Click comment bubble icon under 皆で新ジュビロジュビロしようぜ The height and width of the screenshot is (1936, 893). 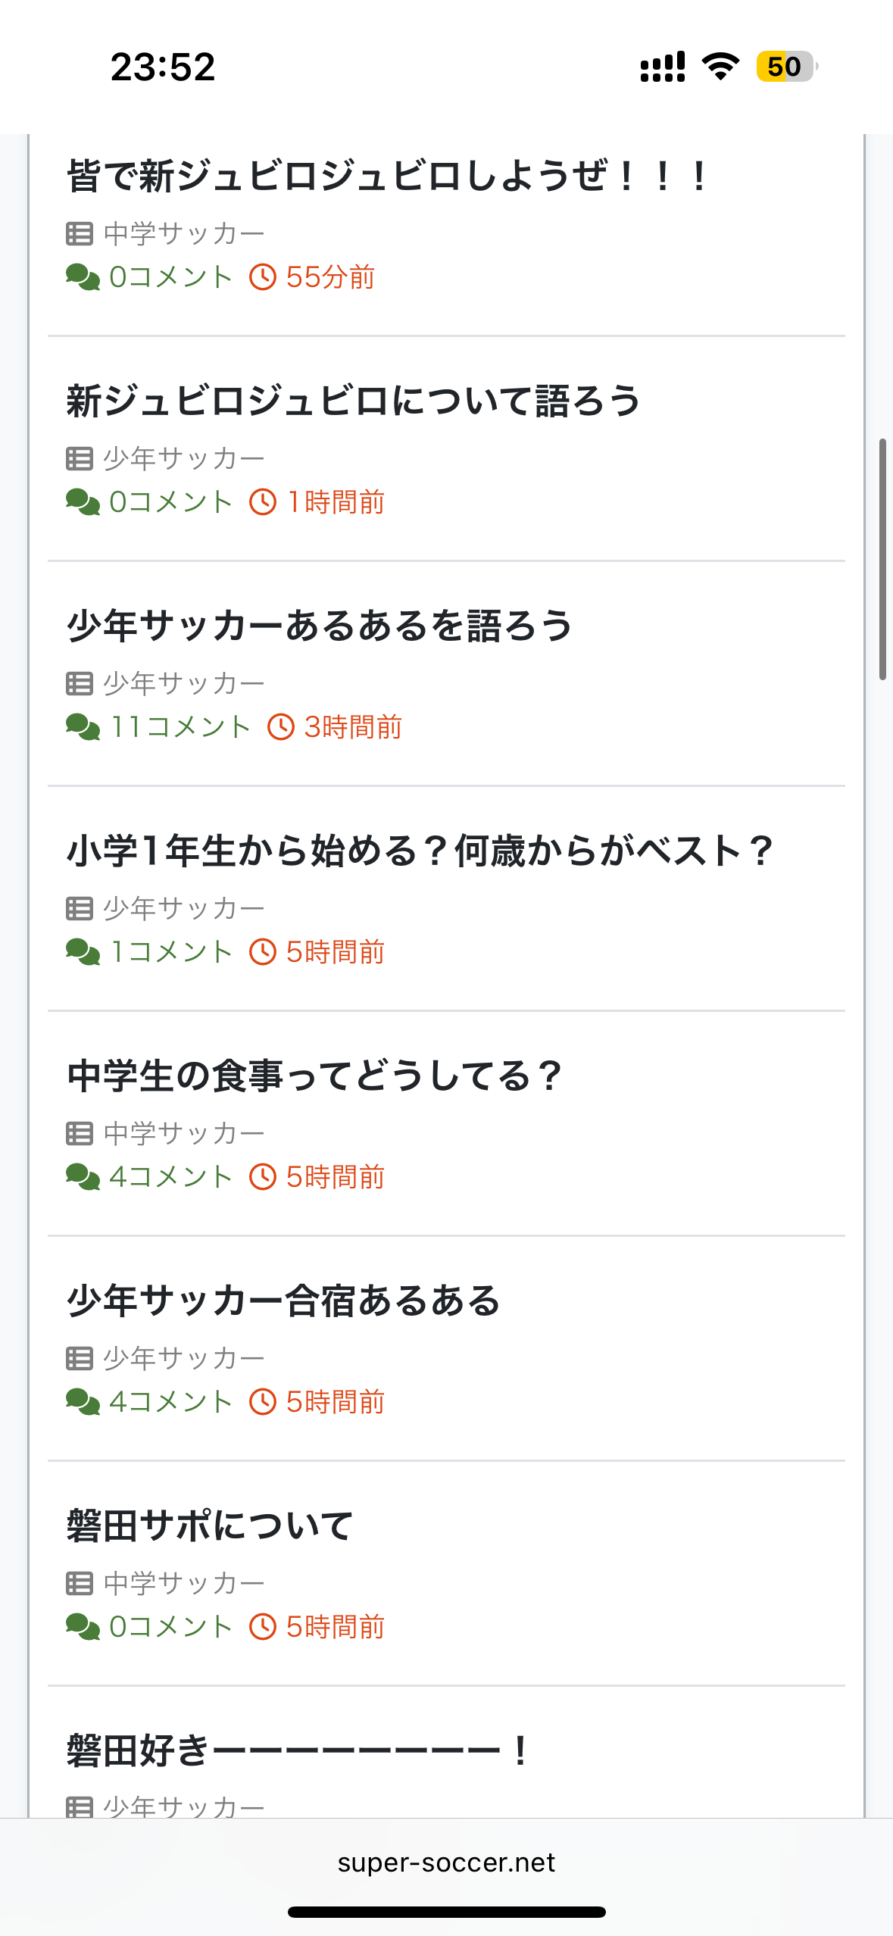pyautogui.click(x=83, y=277)
